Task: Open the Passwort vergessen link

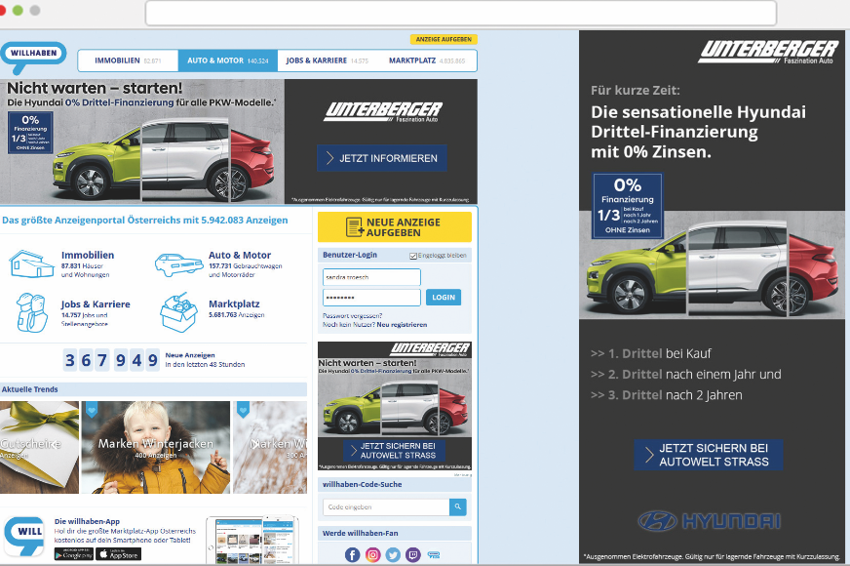Action: coord(352,315)
